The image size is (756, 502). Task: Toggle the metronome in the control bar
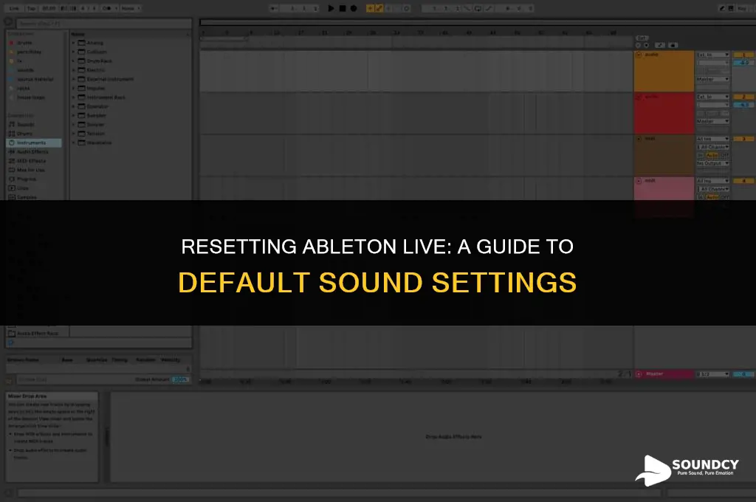point(107,8)
